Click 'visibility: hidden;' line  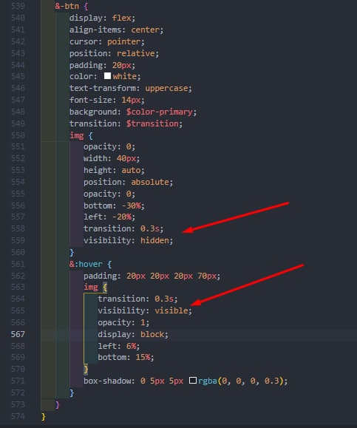click(129, 240)
